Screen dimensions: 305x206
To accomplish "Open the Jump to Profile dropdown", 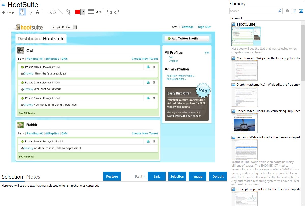I will tap(64, 27).
